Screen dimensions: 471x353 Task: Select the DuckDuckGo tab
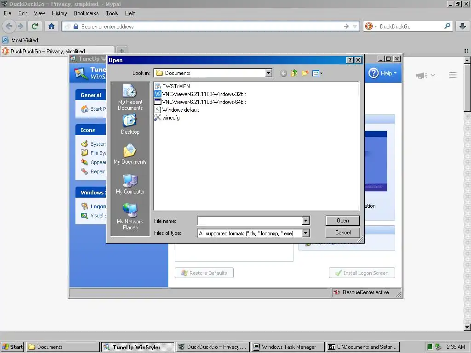(57, 51)
